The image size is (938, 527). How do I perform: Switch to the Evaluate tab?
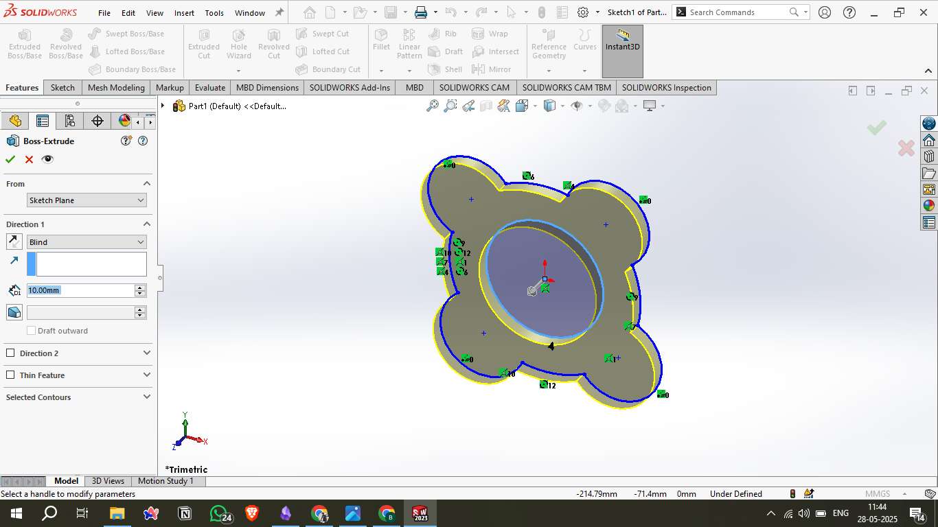(210, 87)
